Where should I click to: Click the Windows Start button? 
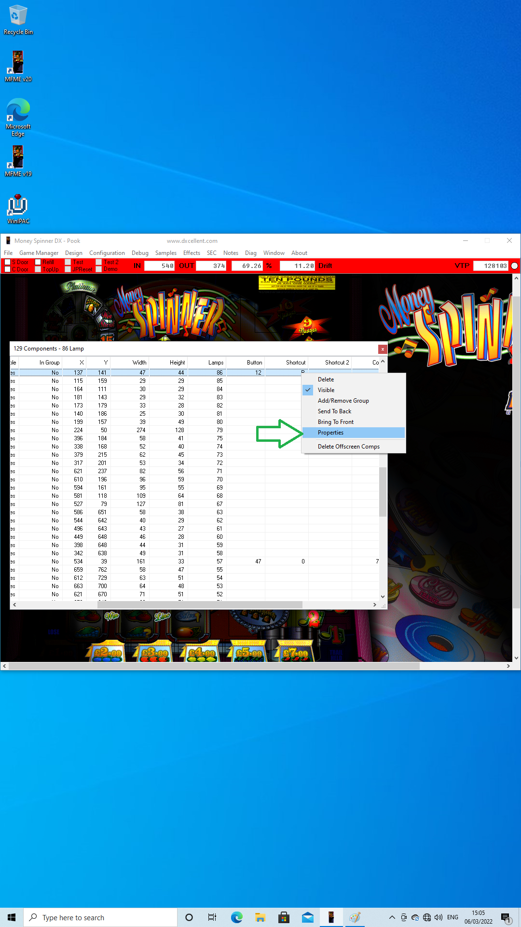[x=12, y=917]
